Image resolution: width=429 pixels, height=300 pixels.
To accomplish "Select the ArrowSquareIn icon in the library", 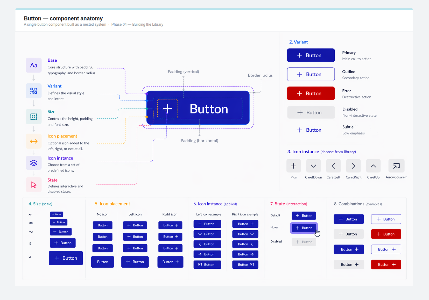I will click(x=396, y=166).
